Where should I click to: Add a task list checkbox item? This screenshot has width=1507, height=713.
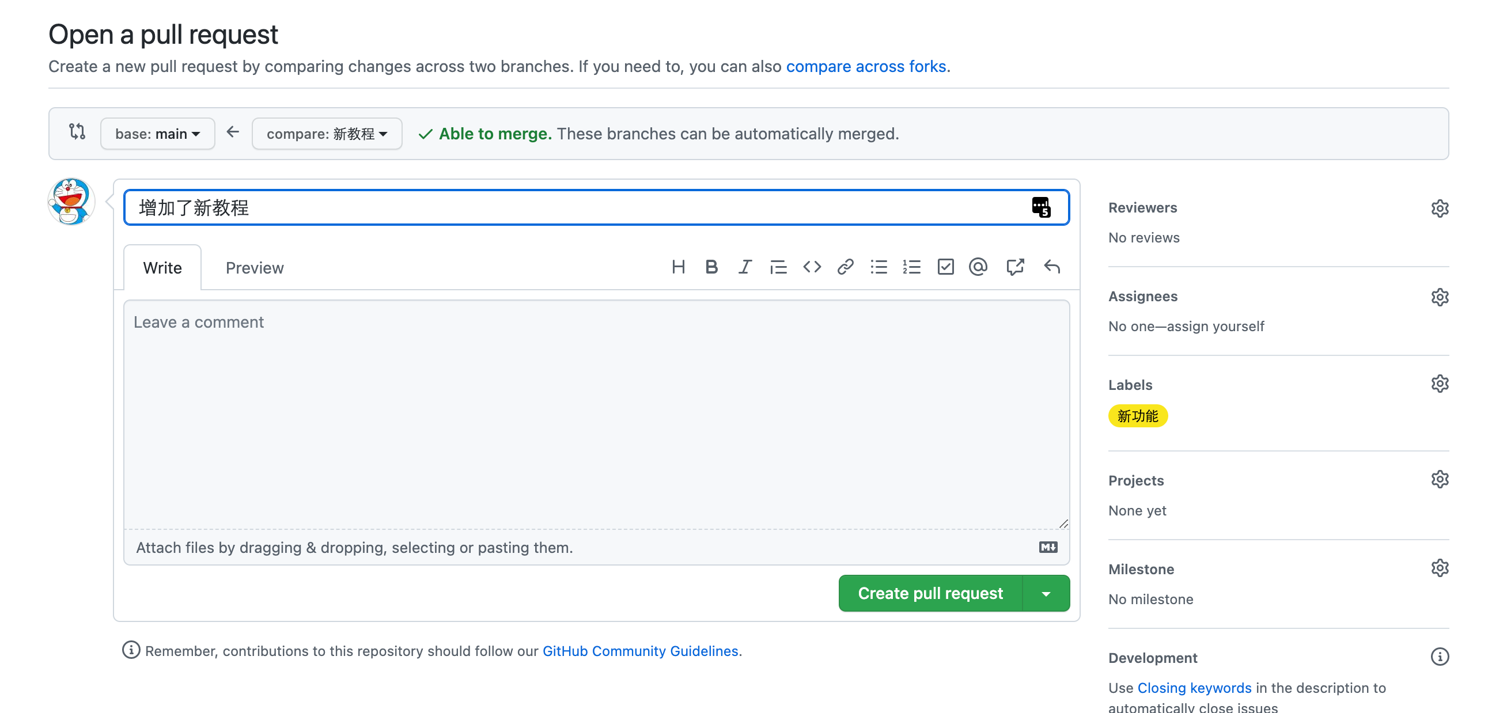click(x=945, y=267)
